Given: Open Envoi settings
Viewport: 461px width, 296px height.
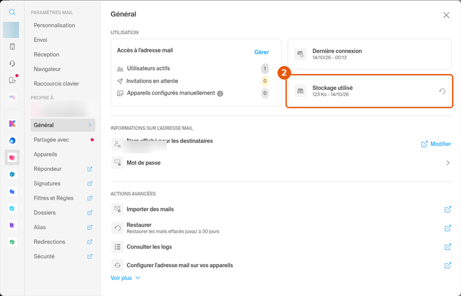Looking at the screenshot, I should pyautogui.click(x=41, y=40).
